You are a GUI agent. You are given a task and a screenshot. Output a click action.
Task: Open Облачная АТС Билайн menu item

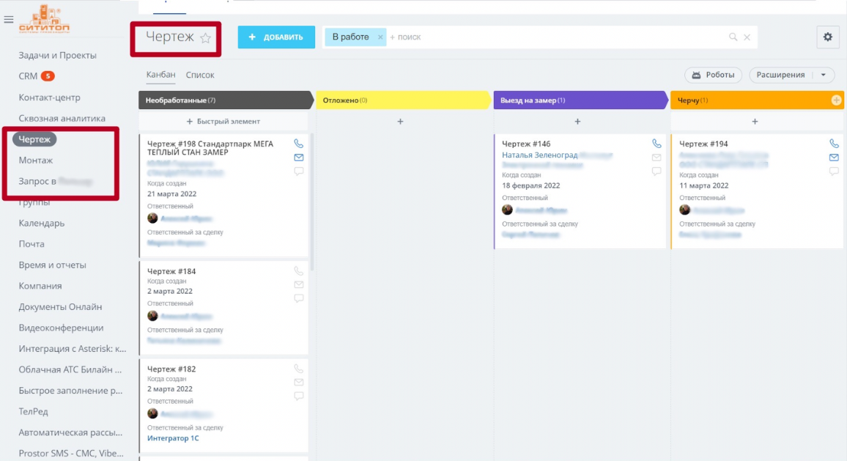(70, 369)
